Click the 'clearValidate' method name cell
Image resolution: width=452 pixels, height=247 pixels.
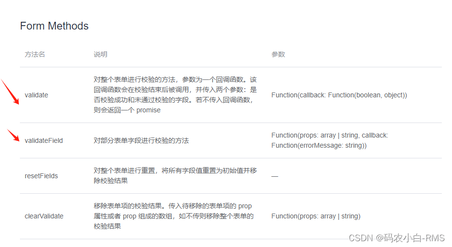[44, 216]
